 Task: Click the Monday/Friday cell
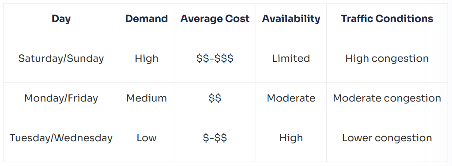coord(61,98)
